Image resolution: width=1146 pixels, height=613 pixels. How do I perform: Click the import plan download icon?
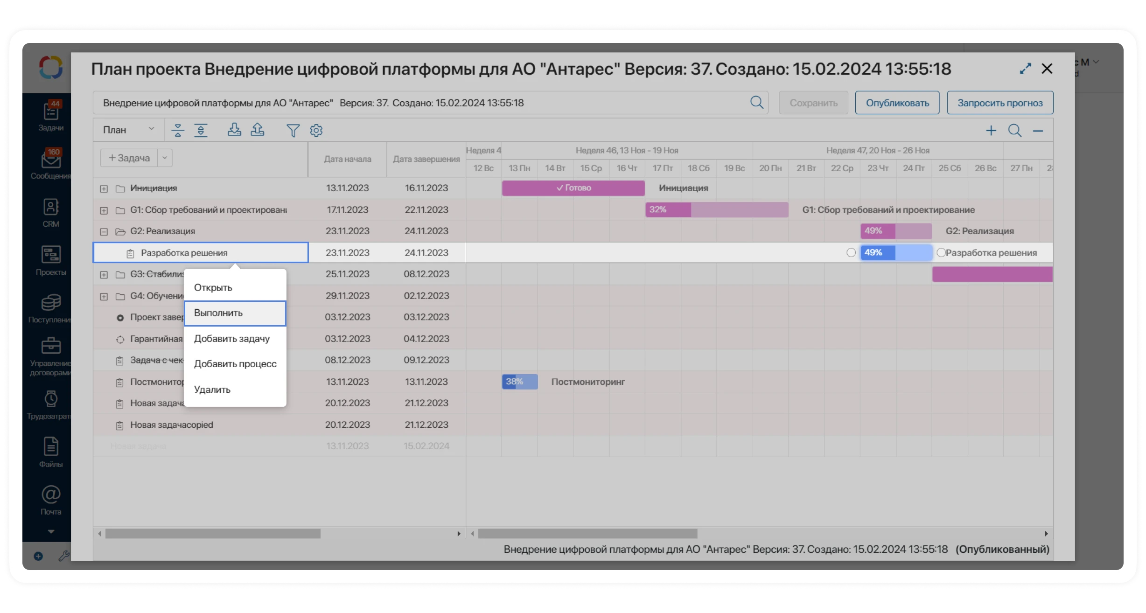[x=234, y=130]
